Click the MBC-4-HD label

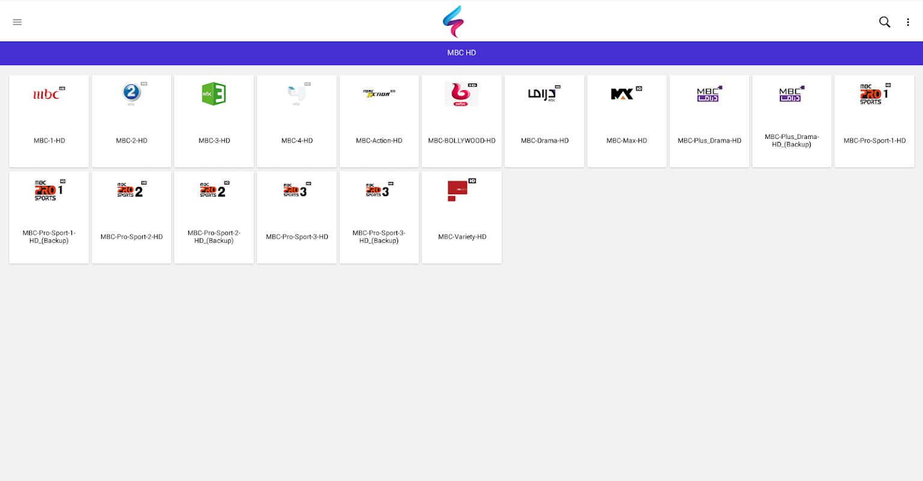point(297,141)
